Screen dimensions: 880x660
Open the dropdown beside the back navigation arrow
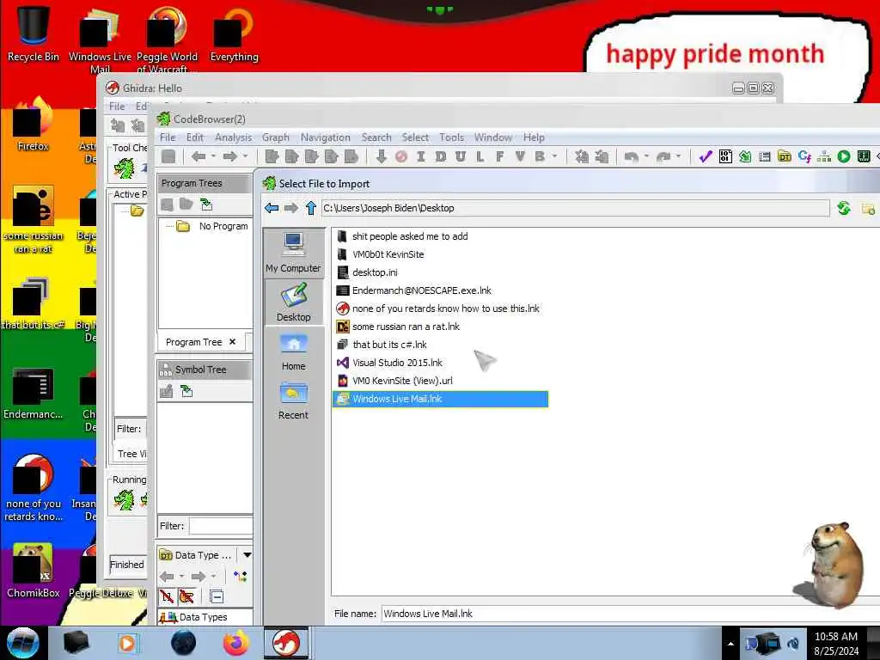[213, 156]
